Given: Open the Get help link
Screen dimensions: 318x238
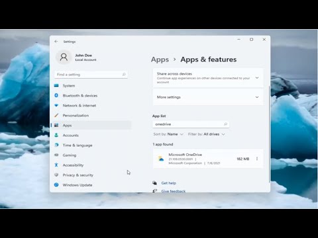Looking at the screenshot, I should [168, 183].
